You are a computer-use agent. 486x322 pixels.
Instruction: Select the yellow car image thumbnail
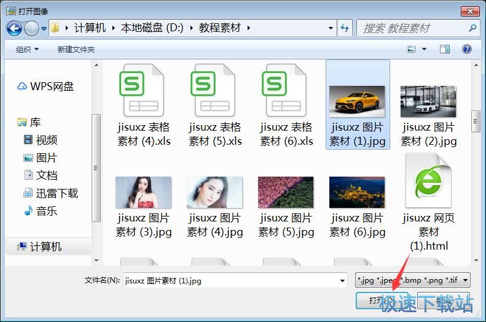pos(357,101)
